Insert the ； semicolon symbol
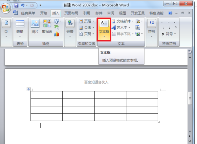Screen dimensions: 197x144 (x=163, y=28)
